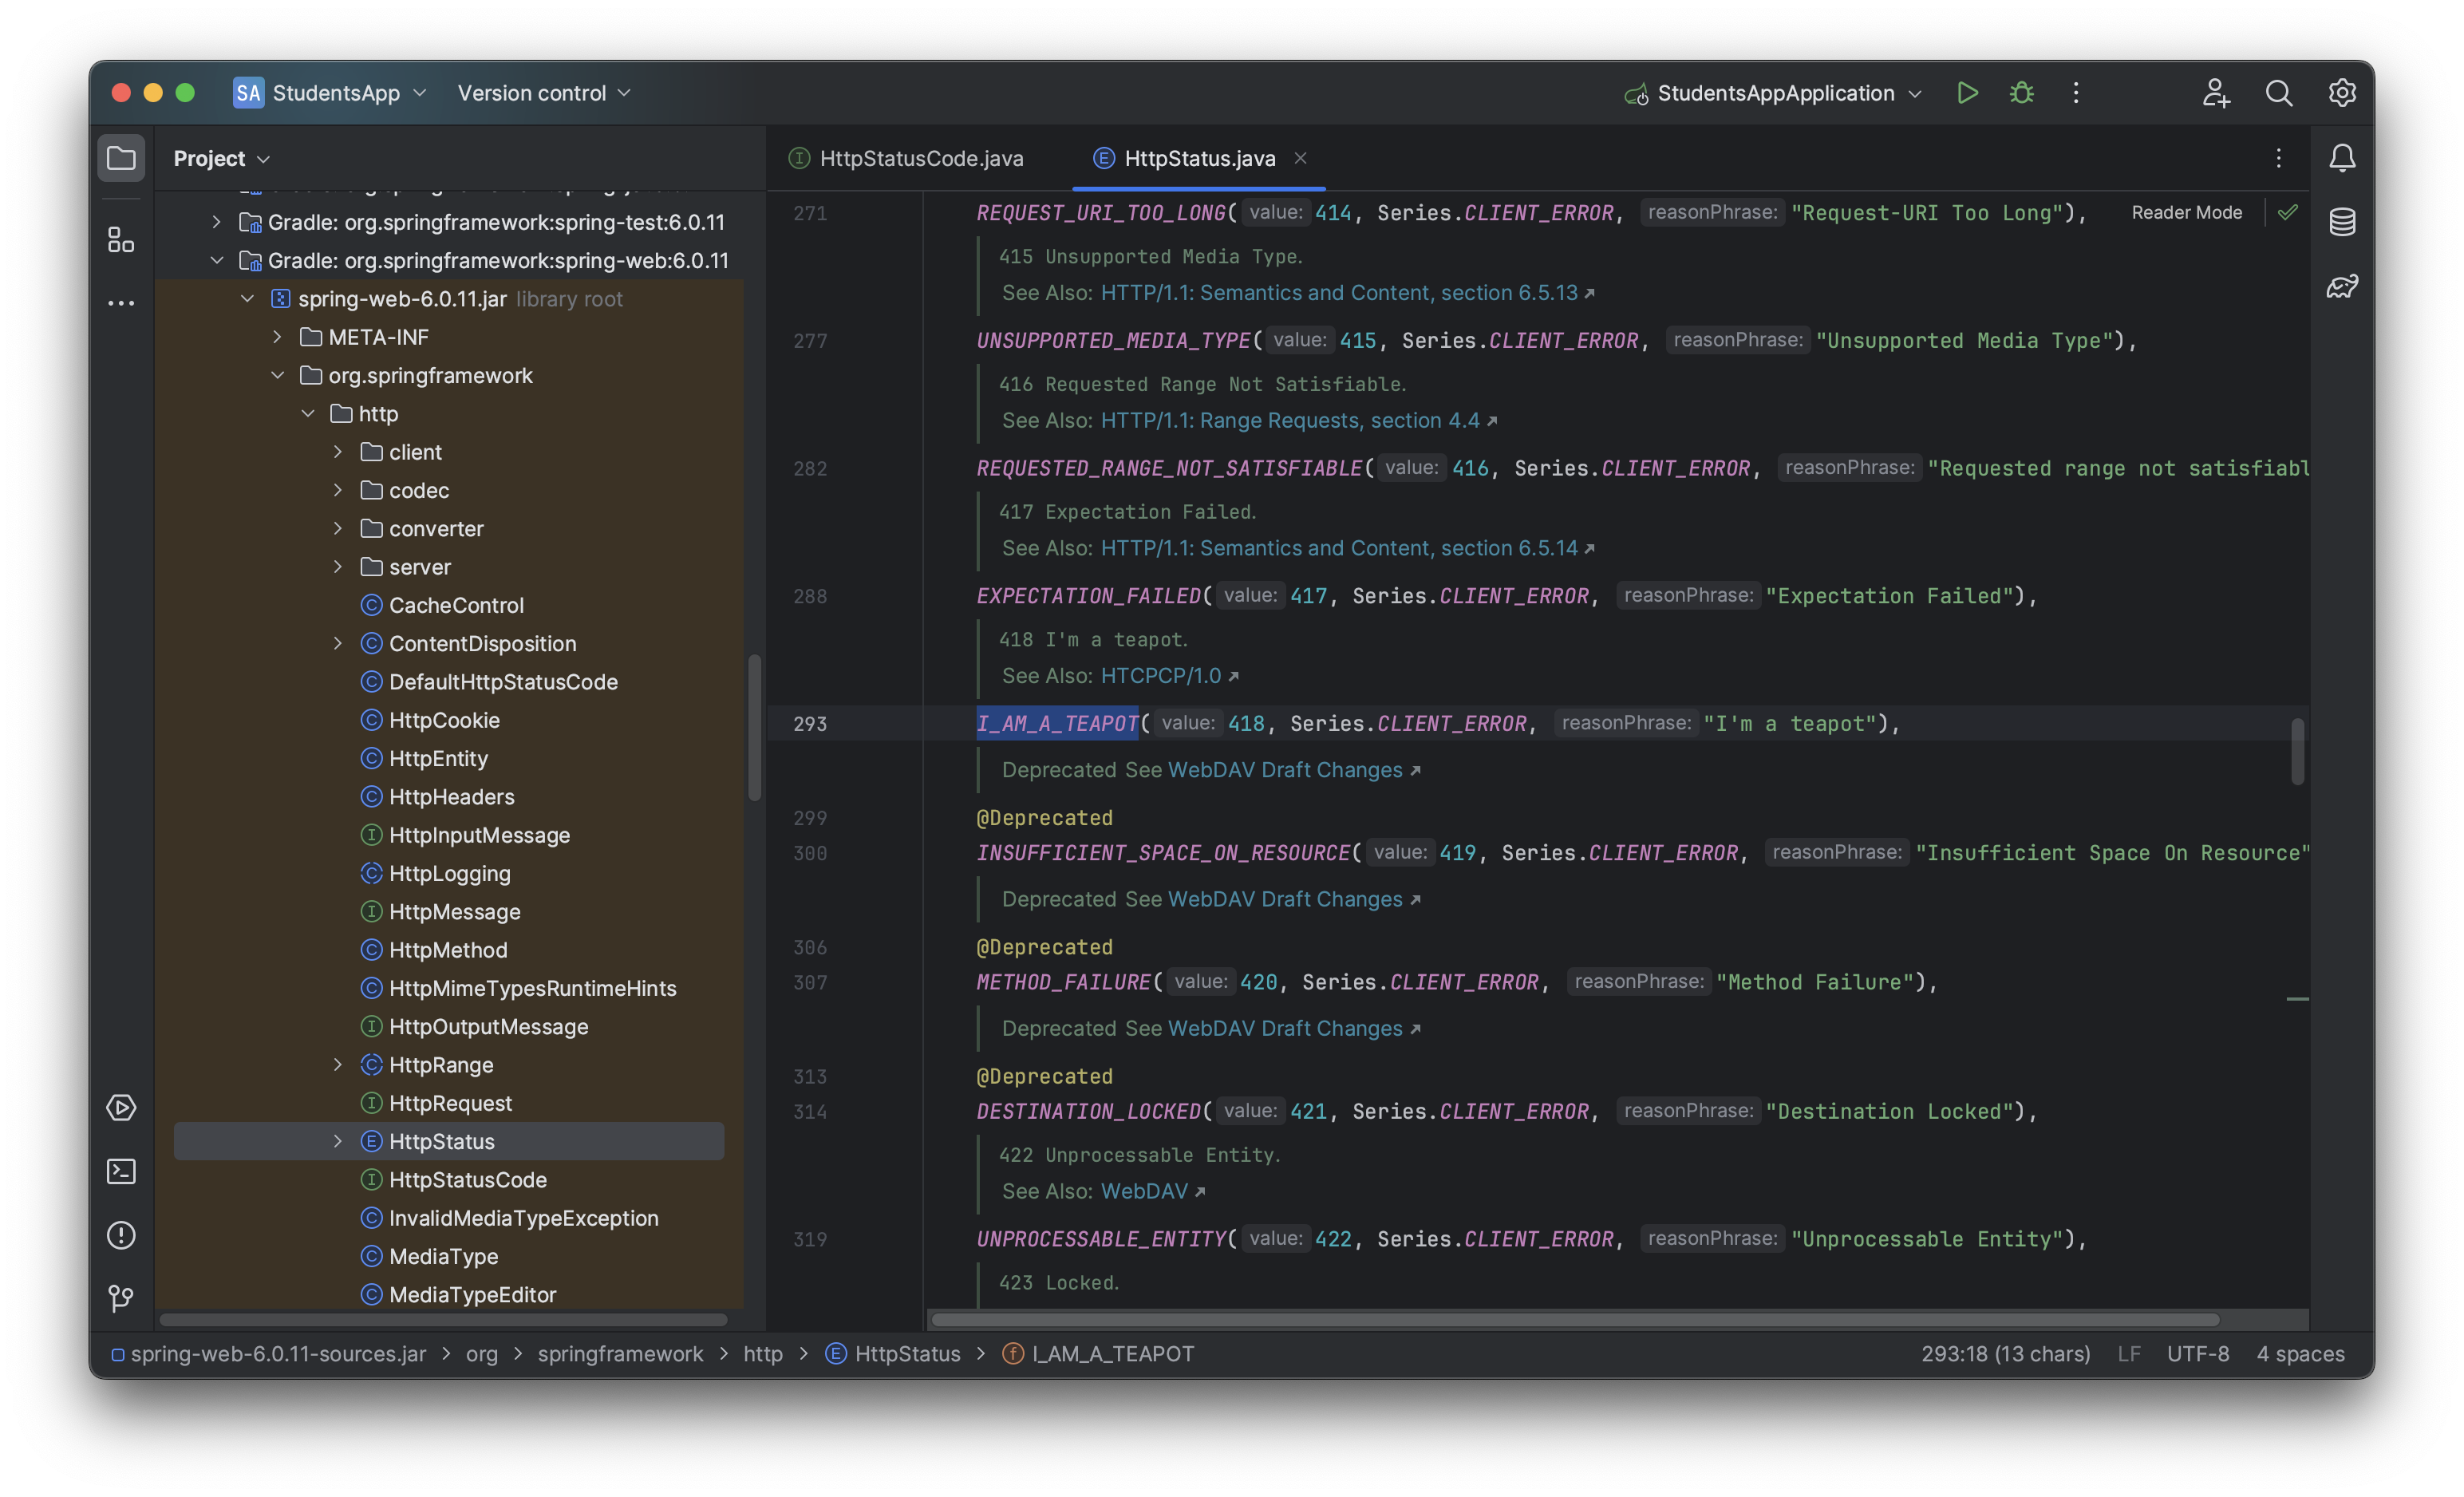Run StudentsAppApplication with play icon

[x=1967, y=93]
